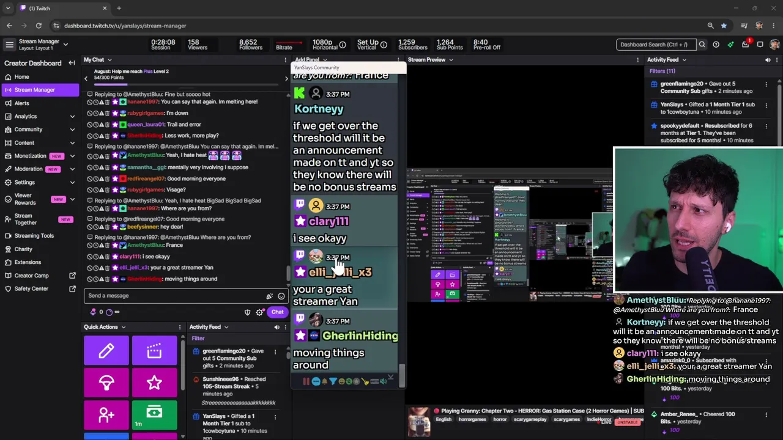Expand the Community sidebar section

72,130
